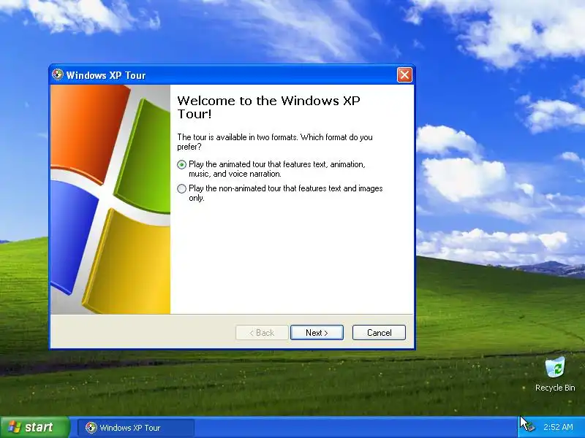Open the Start menu
Viewport: 585px width, 438px height.
tap(34, 427)
